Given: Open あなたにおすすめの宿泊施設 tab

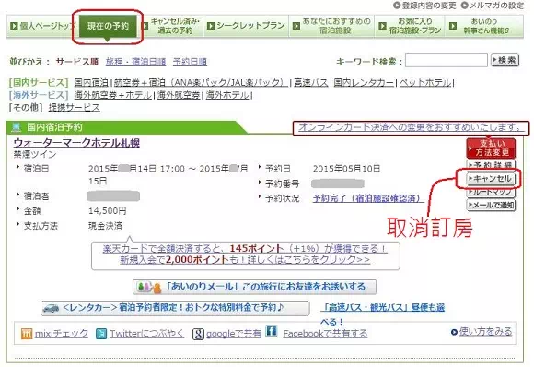Looking at the screenshot, I should 331,26.
